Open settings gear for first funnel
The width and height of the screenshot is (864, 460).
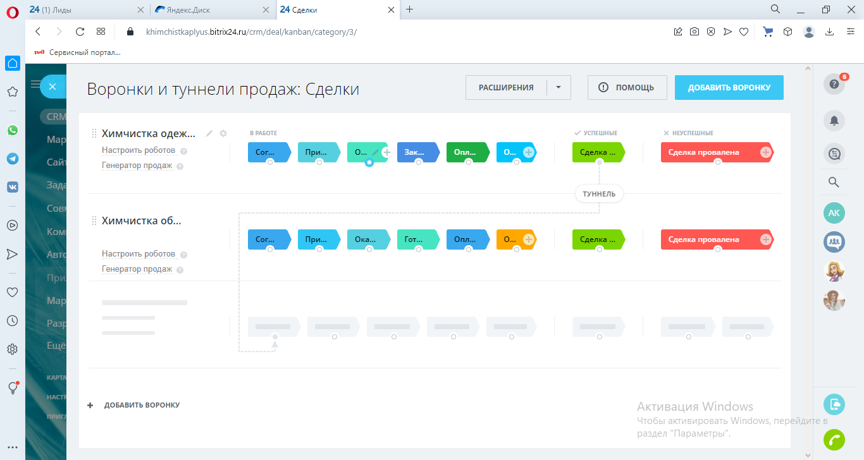[223, 133]
